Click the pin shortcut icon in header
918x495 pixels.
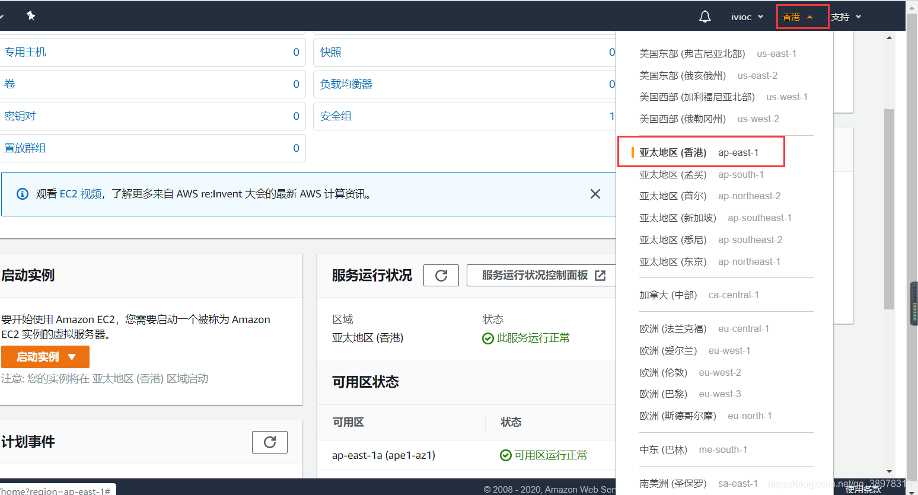(x=31, y=16)
